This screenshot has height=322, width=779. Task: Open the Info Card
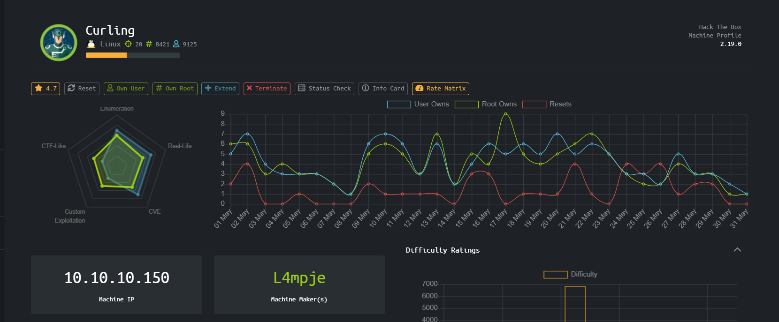click(x=383, y=89)
